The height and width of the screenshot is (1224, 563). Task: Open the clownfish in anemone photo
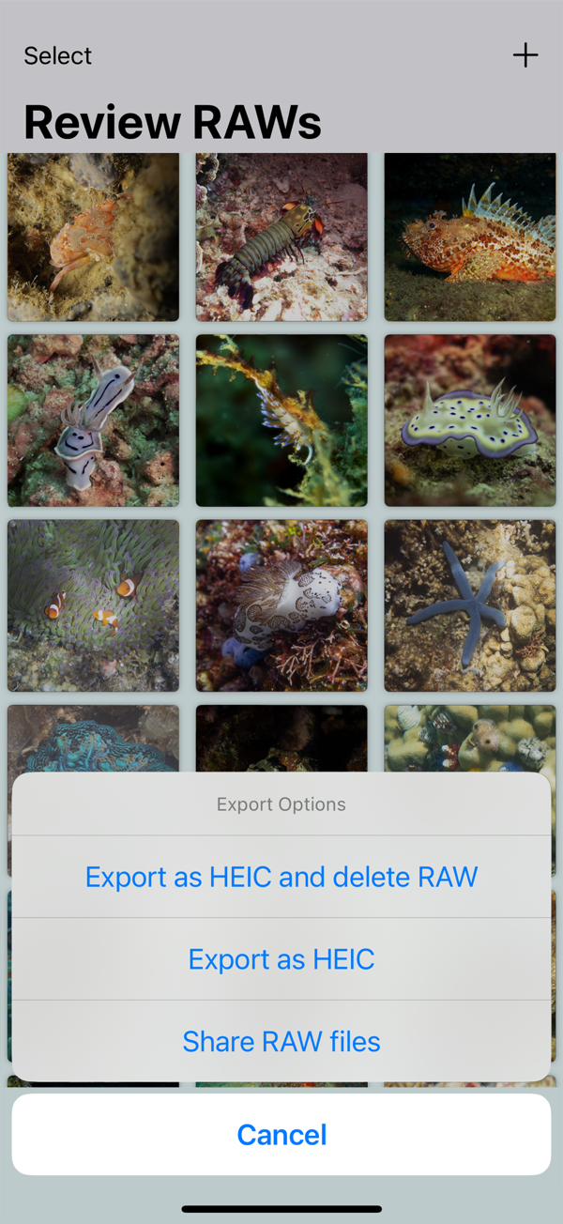tap(93, 606)
